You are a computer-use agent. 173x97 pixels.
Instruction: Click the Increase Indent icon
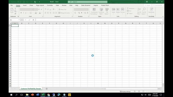tap(56, 13)
